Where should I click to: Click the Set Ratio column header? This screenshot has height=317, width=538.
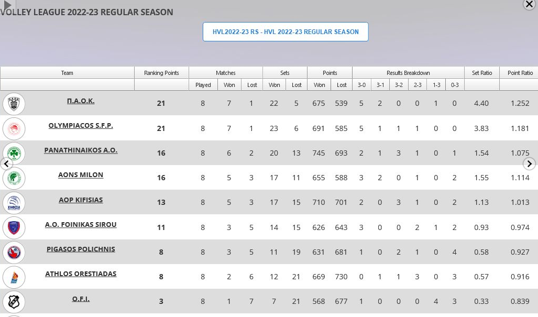[482, 73]
